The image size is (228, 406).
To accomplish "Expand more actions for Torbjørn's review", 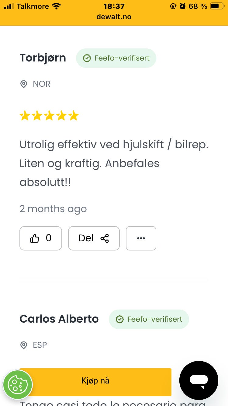I will click(x=141, y=238).
